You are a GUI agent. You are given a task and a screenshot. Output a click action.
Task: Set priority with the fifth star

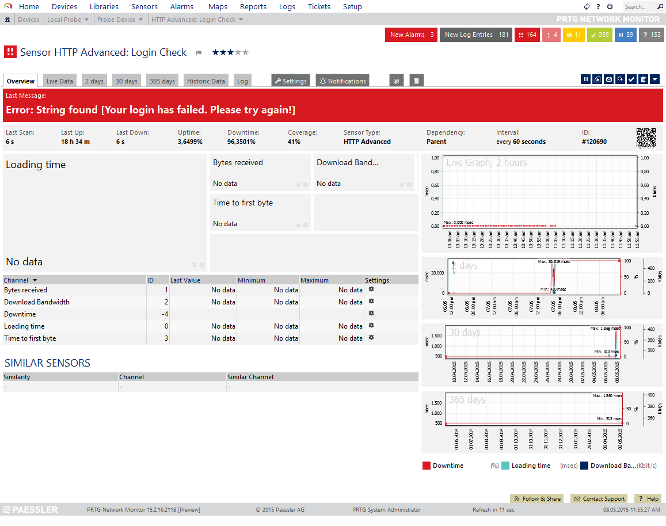point(245,52)
